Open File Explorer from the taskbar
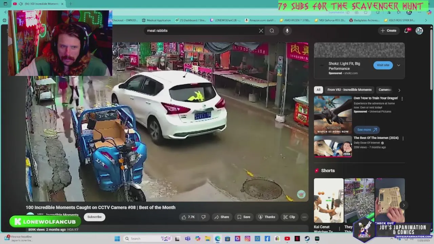Image resolution: width=434 pixels, height=244 pixels. (208, 239)
